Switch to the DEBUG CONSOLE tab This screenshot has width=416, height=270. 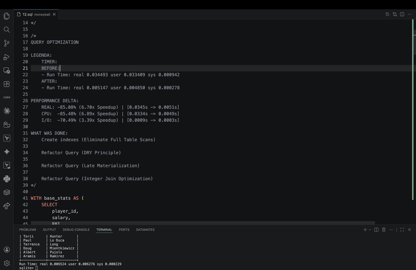pos(76,230)
